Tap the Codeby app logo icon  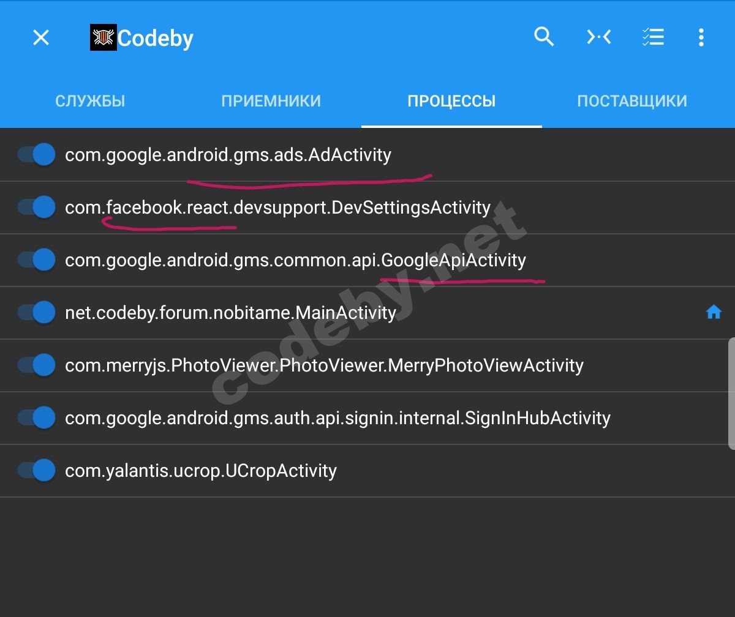click(x=103, y=38)
